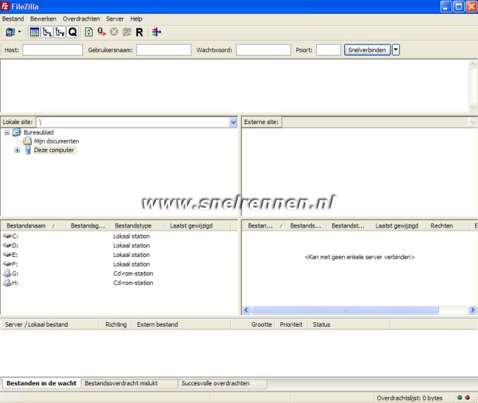Click the message log scroll down arrow
The height and width of the screenshot is (403, 478).
(x=473, y=107)
